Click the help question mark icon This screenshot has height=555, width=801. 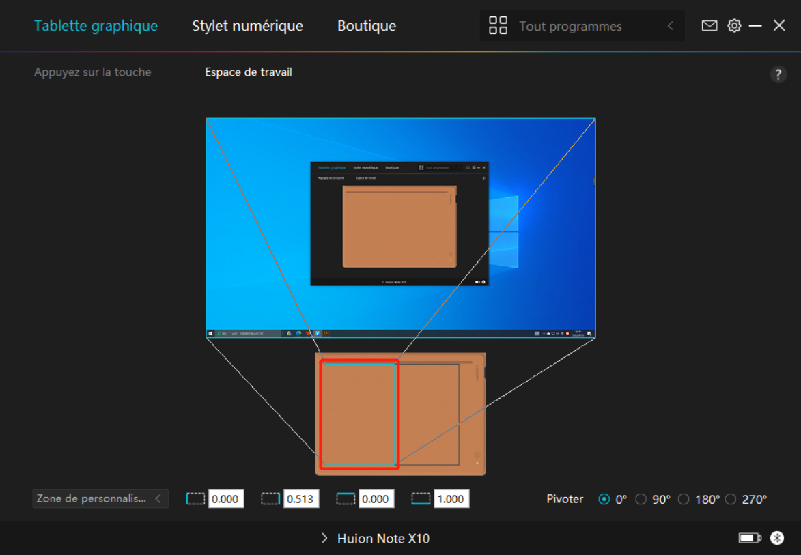click(x=778, y=75)
